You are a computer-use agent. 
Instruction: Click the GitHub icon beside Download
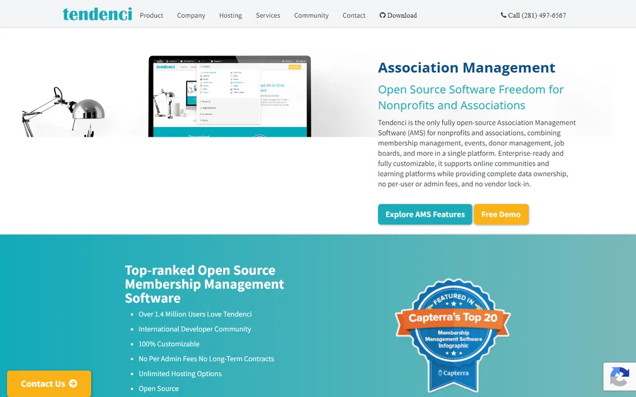pyautogui.click(x=382, y=16)
